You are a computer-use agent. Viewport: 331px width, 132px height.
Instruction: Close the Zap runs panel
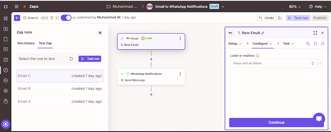click(100, 33)
